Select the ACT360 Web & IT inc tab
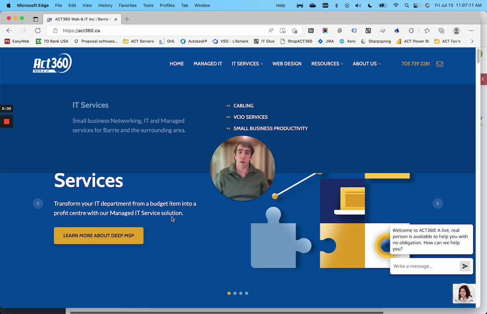Screen dimensions: 487x314 point(82,19)
